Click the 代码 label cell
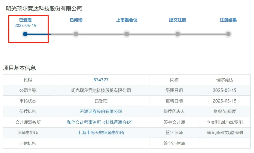Image resolution: width=254 pixels, height=153 pixels. pyautogui.click(x=28, y=80)
